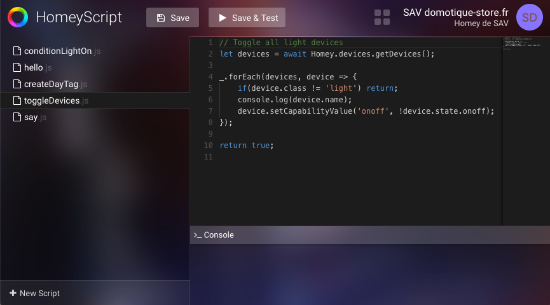Place cursor on the Toggle all light devices comment
Screen dimensions: 550x305
[x=281, y=43]
